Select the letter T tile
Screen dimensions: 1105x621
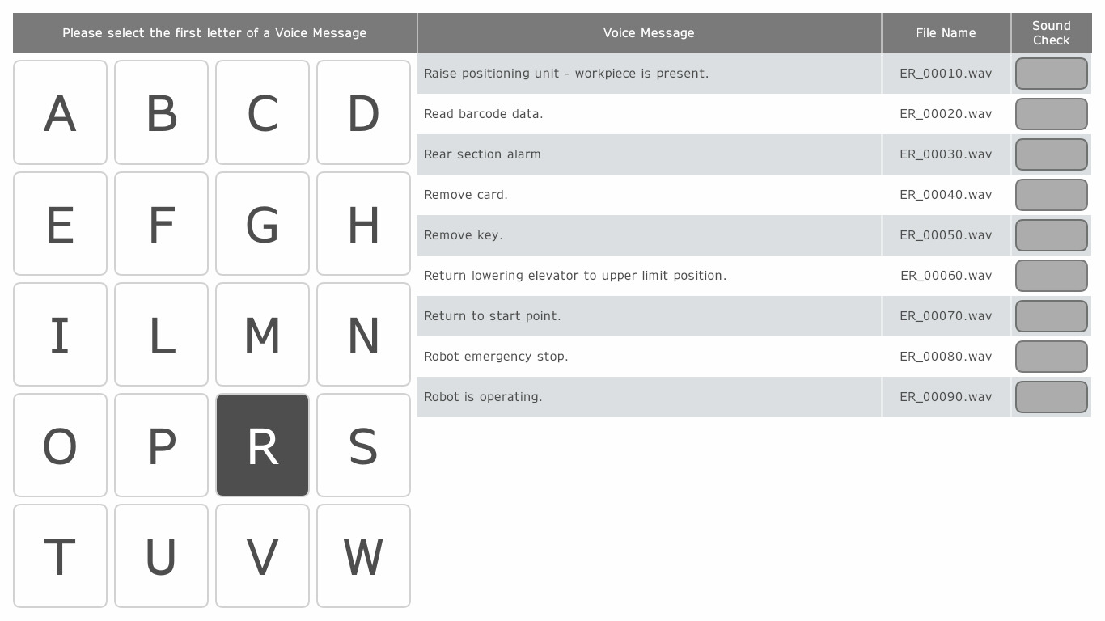pyautogui.click(x=60, y=556)
